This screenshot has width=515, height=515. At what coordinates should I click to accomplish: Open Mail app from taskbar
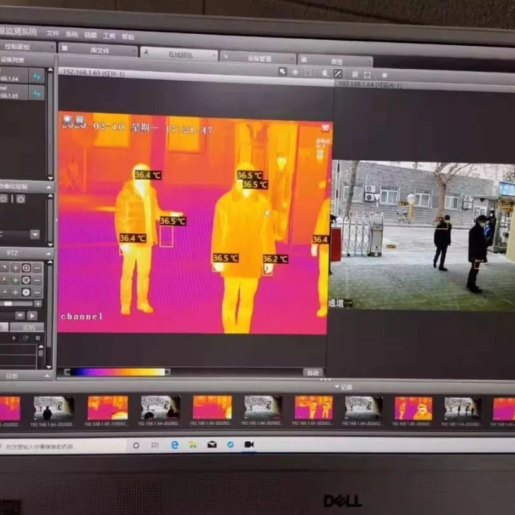212,444
